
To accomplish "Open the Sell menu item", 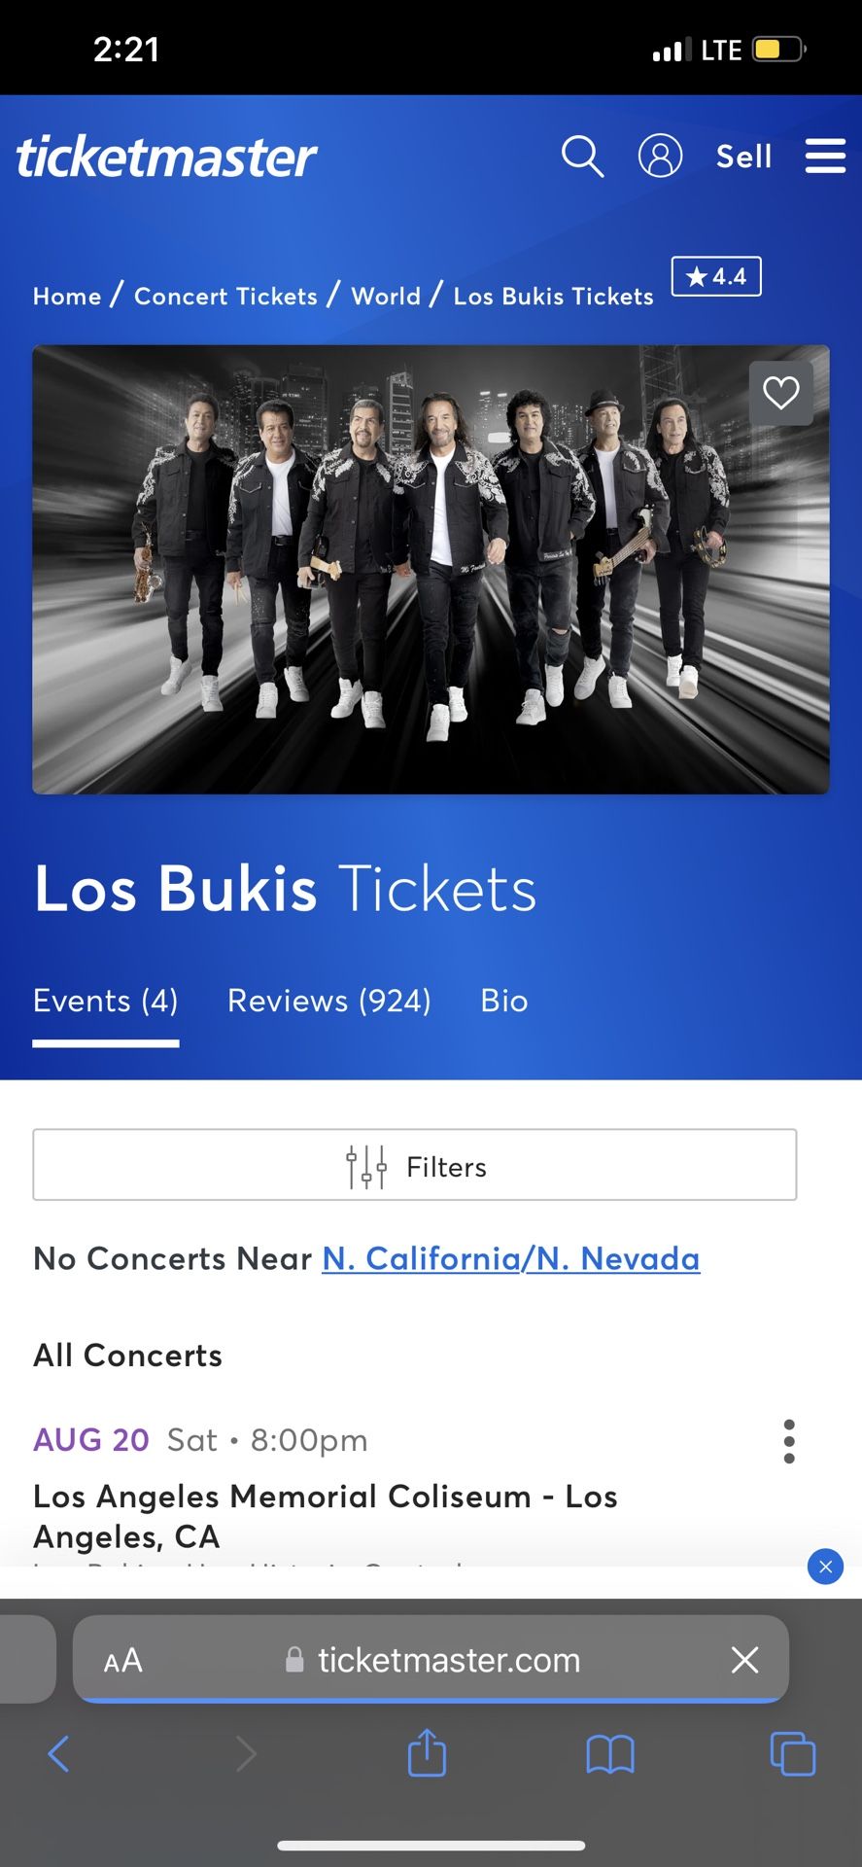I will 743,156.
